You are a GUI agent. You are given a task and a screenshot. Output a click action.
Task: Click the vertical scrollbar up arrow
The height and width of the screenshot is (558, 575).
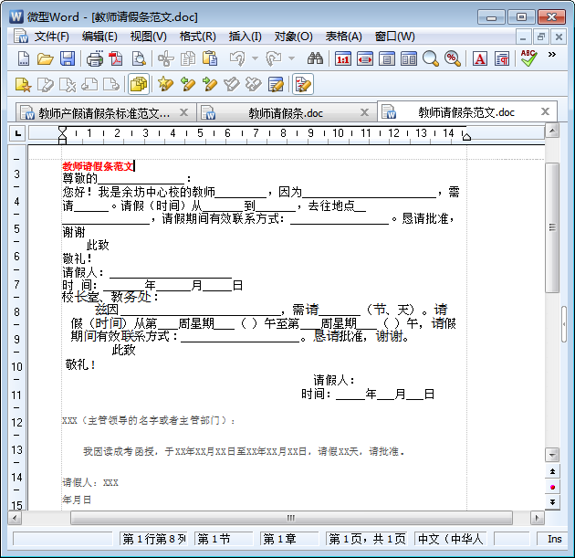click(552, 131)
